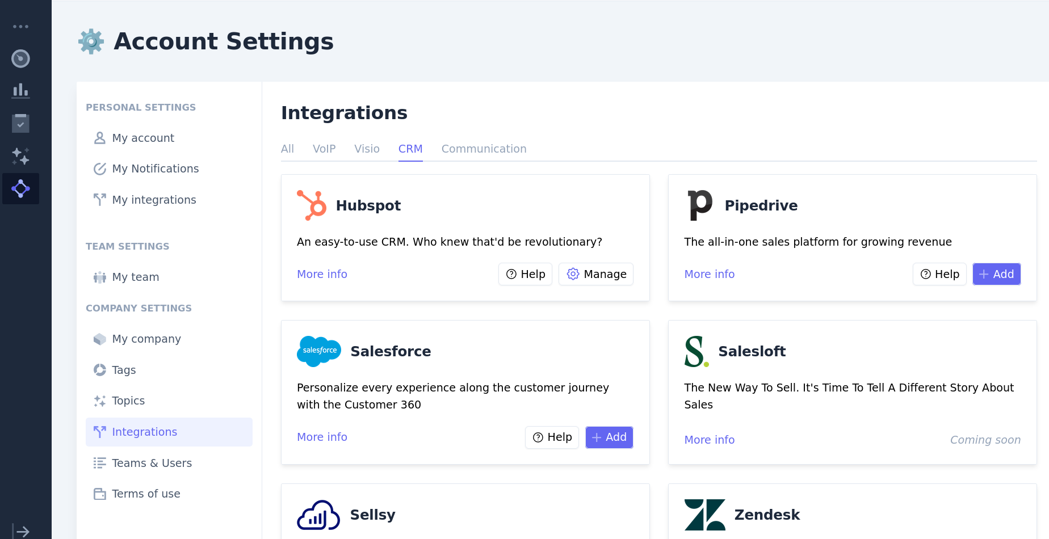Open the dashboard gauge icon in rail
Screen dimensions: 1049x539
pos(20,58)
